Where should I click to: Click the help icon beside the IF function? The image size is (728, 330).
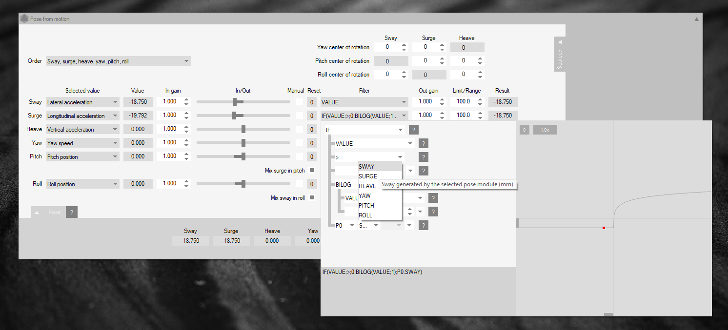[413, 130]
